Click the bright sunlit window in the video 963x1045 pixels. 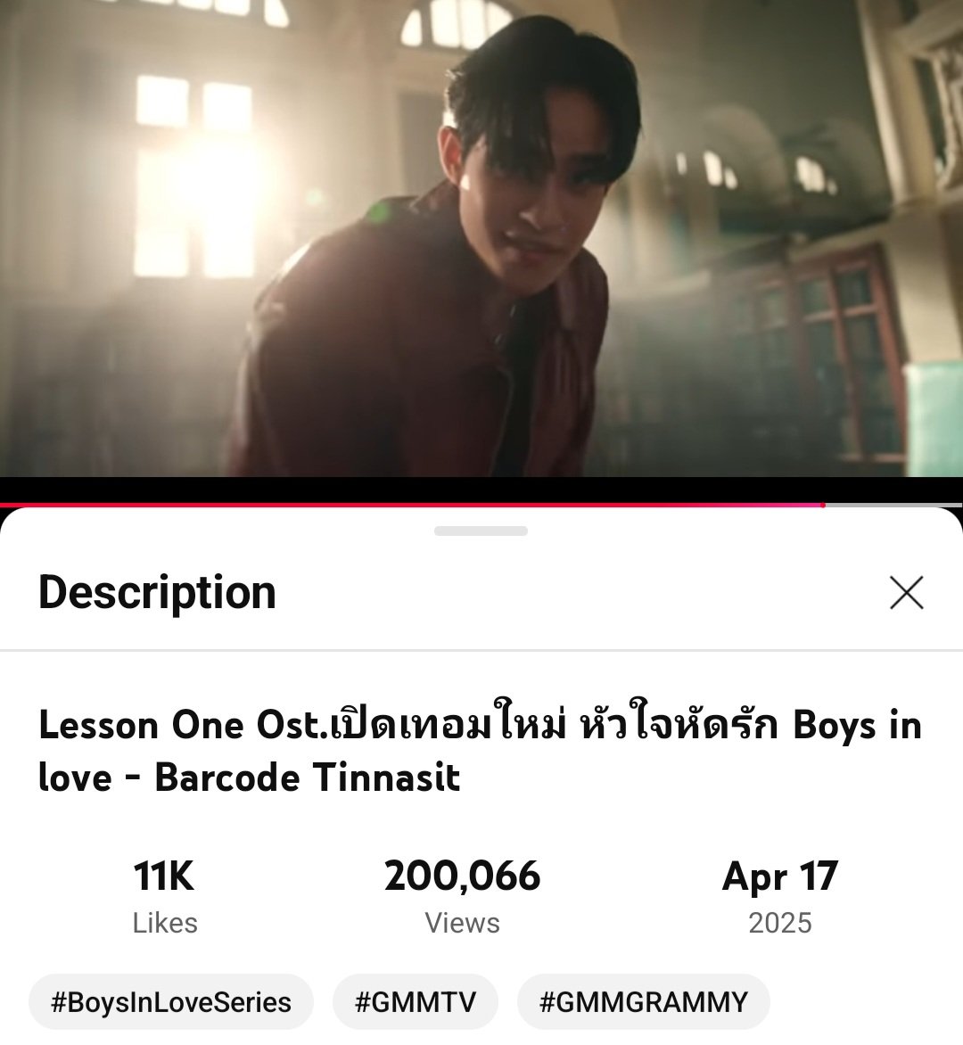coord(194,177)
